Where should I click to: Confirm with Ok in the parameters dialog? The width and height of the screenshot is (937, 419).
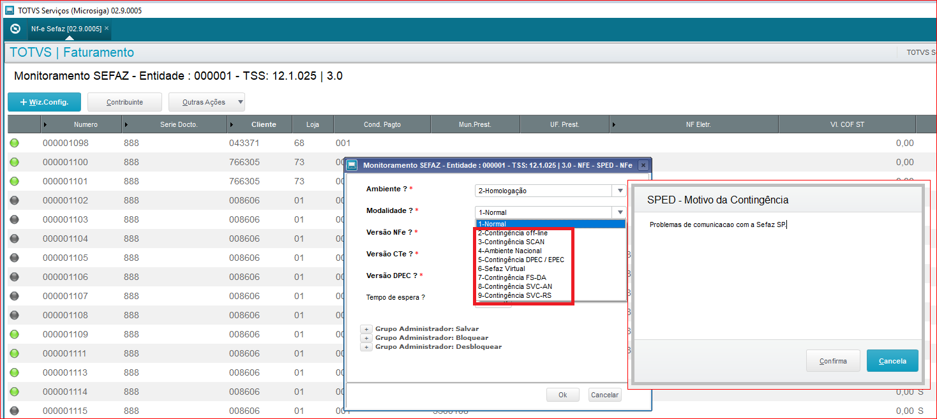click(562, 395)
